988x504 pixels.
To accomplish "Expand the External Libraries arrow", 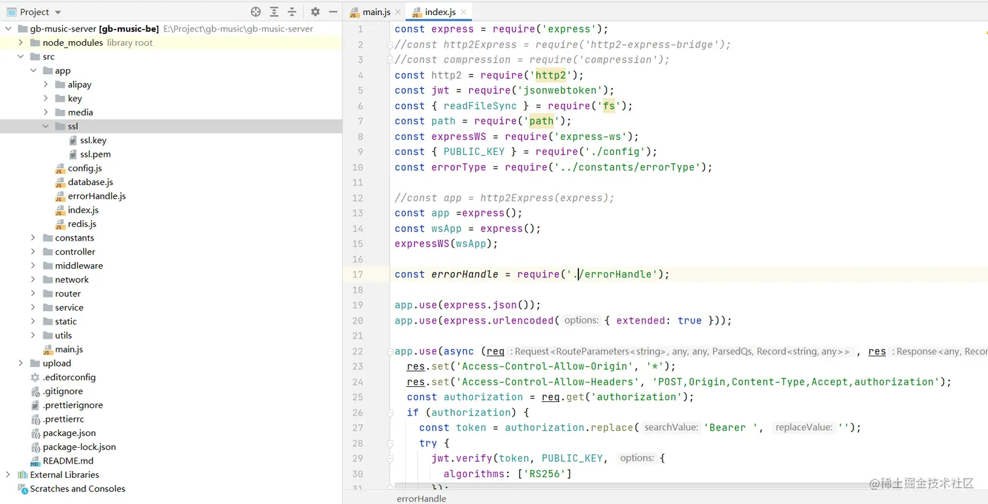I will 8,475.
